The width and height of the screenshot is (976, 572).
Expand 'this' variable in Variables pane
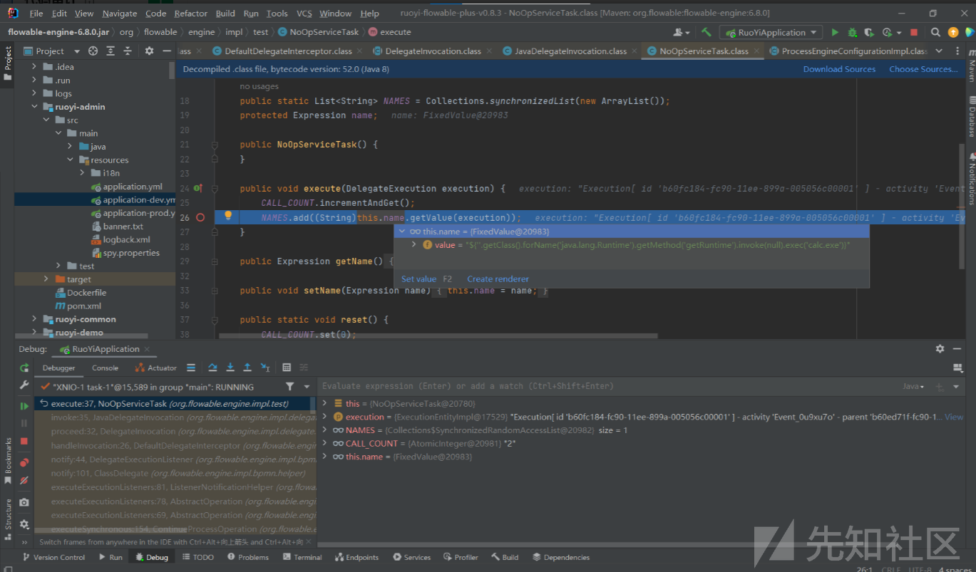(x=325, y=403)
